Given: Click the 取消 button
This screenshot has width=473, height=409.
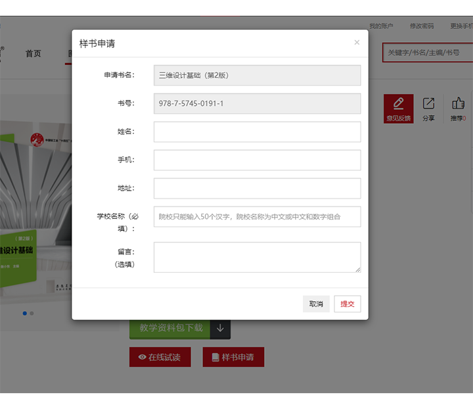Looking at the screenshot, I should coord(316,304).
